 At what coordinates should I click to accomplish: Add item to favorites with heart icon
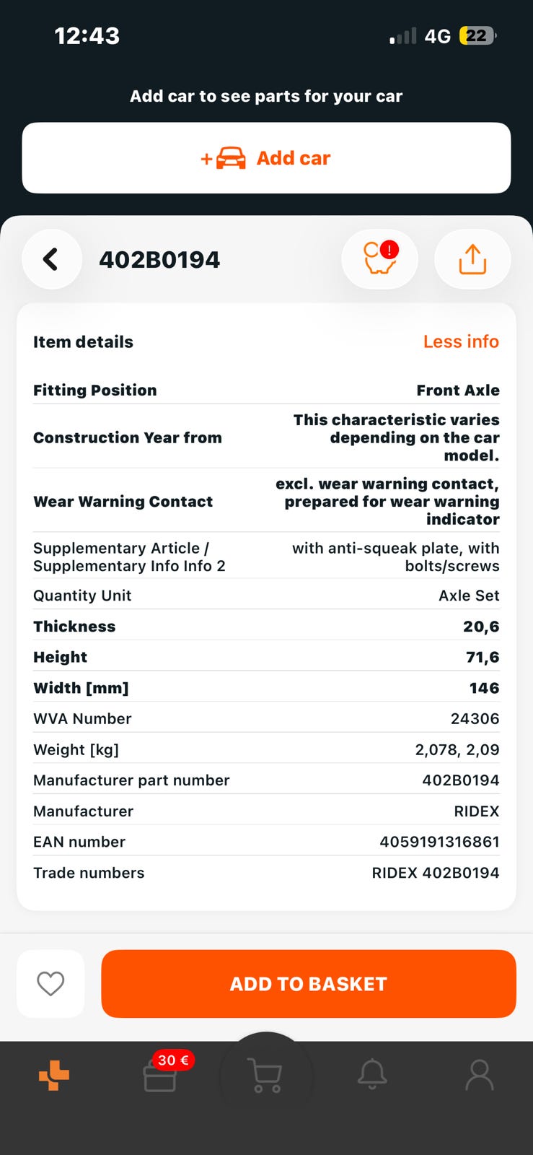click(50, 983)
